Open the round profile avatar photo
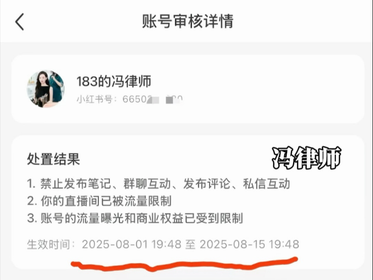The height and width of the screenshot is (280, 373). tap(45, 89)
